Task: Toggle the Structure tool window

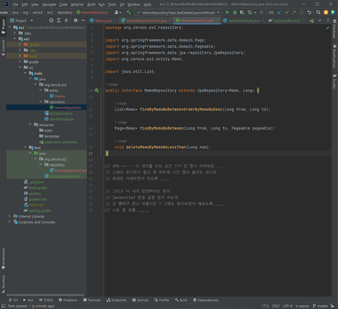Action: pos(3,284)
